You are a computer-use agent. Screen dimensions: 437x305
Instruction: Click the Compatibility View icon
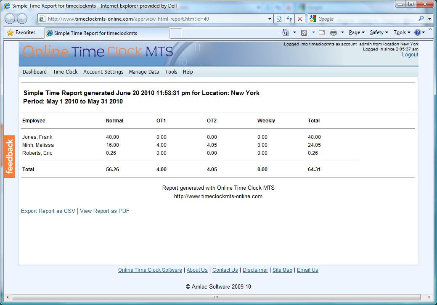279,19
